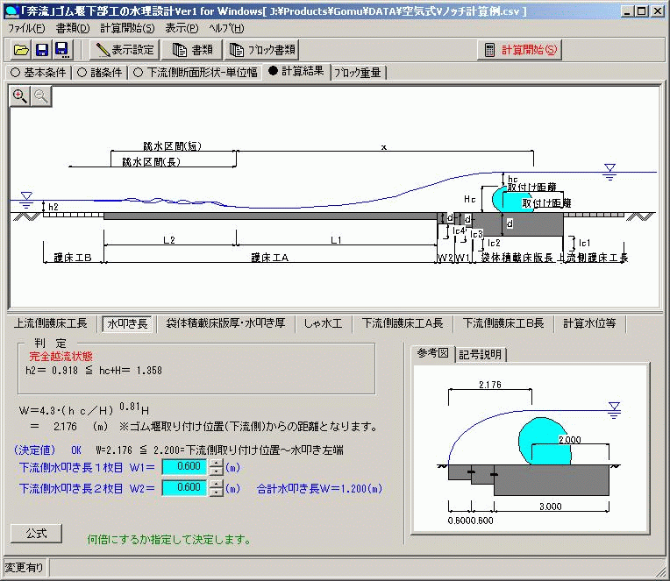Click the 跳水区間(短) label in diagram

pyautogui.click(x=172, y=146)
